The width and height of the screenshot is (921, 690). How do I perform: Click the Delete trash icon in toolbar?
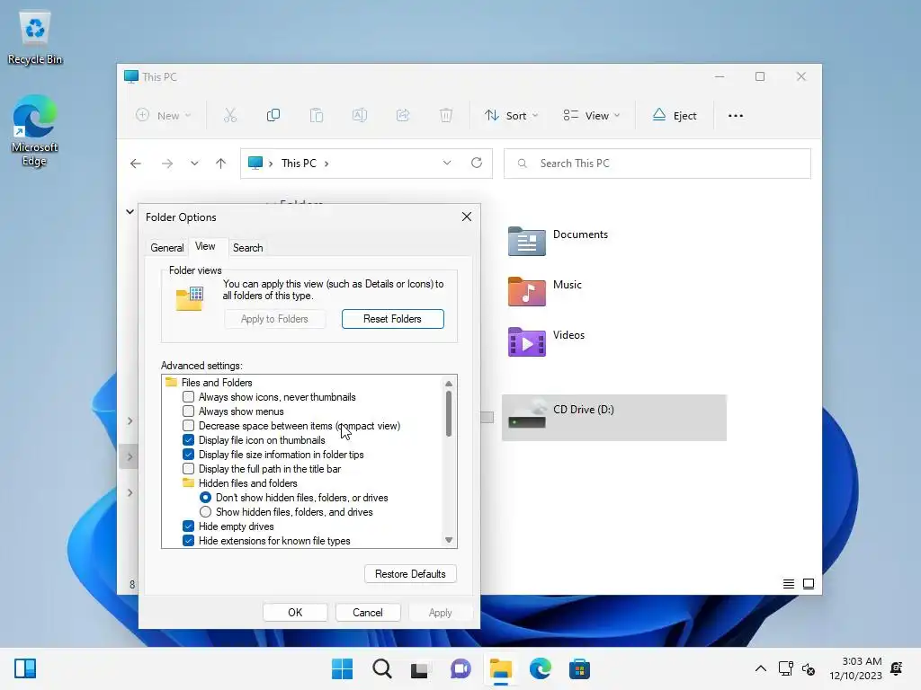(x=446, y=116)
